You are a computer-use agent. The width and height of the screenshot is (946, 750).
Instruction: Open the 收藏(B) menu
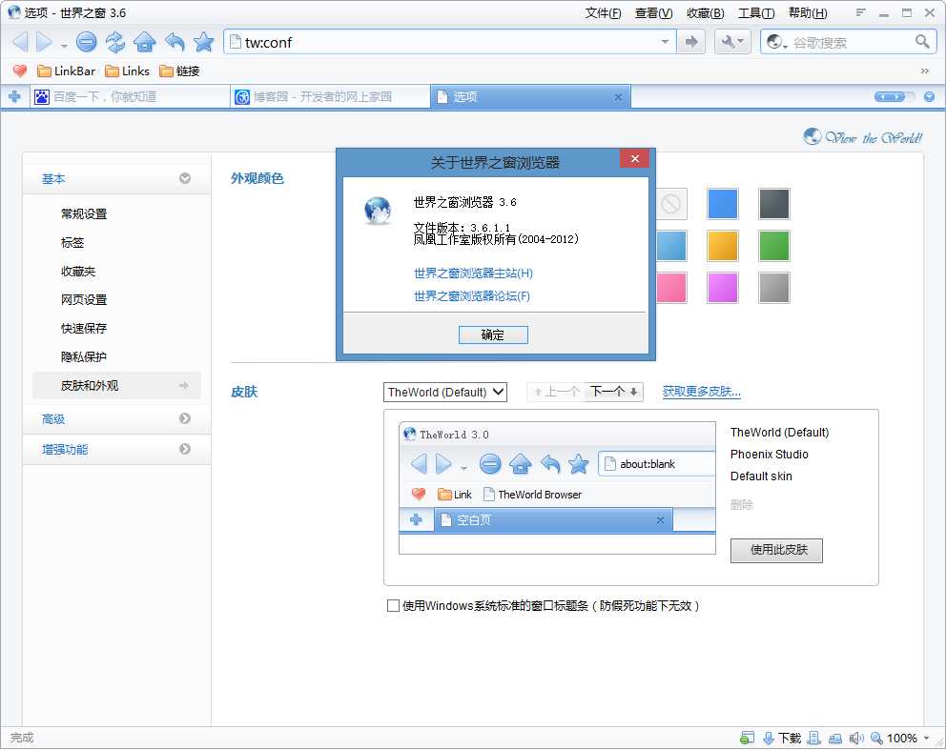[x=705, y=12]
